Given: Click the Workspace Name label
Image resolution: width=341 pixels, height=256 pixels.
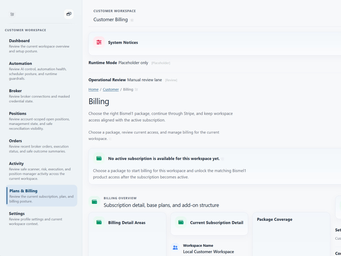Looking at the screenshot, I should click(x=198, y=245).
